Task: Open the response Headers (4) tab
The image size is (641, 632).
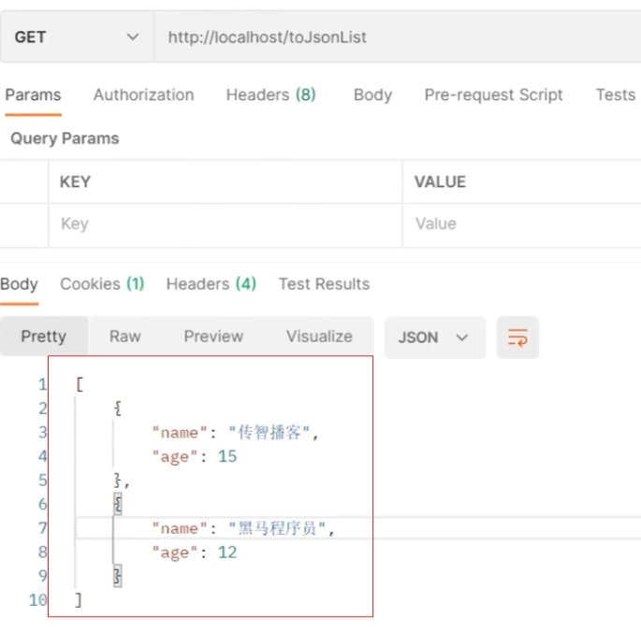Action: pyautogui.click(x=211, y=284)
